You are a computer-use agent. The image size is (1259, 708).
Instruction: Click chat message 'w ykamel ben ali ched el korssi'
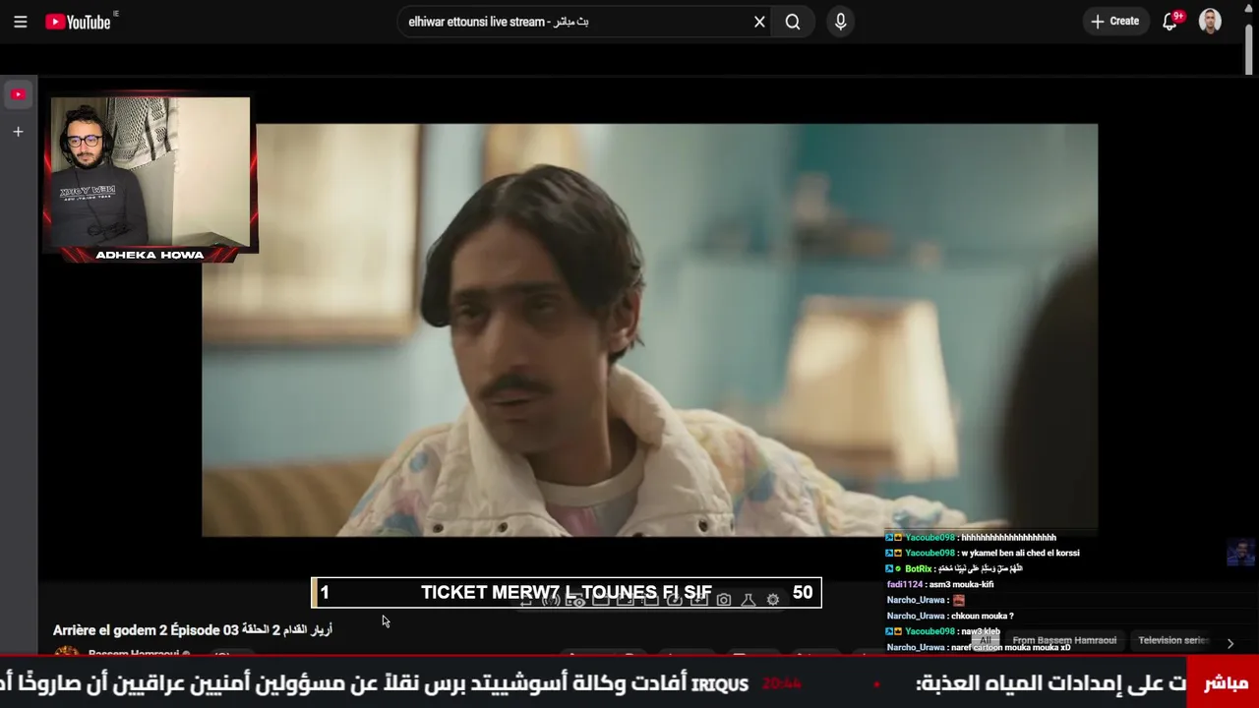point(1020,553)
